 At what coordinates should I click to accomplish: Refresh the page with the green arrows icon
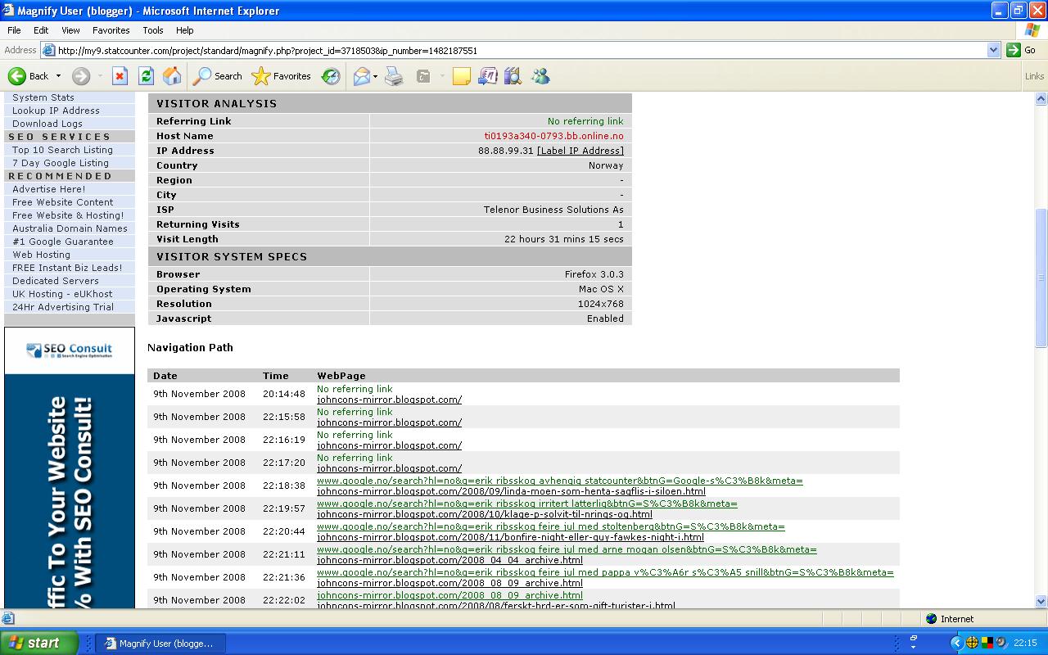point(146,76)
